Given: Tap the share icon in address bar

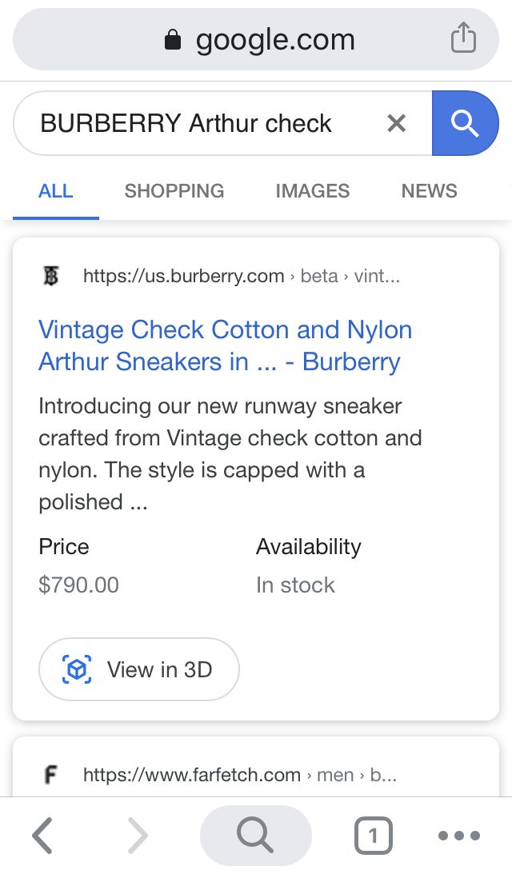Looking at the screenshot, I should (x=463, y=38).
